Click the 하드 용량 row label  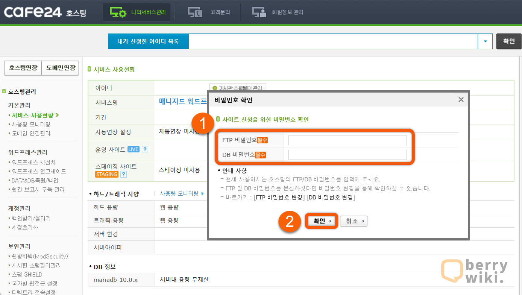point(106,207)
